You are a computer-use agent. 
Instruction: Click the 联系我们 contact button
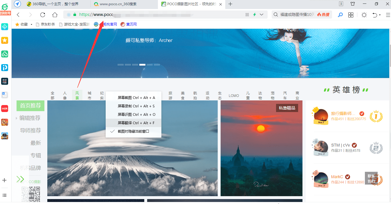[x=371, y=178]
